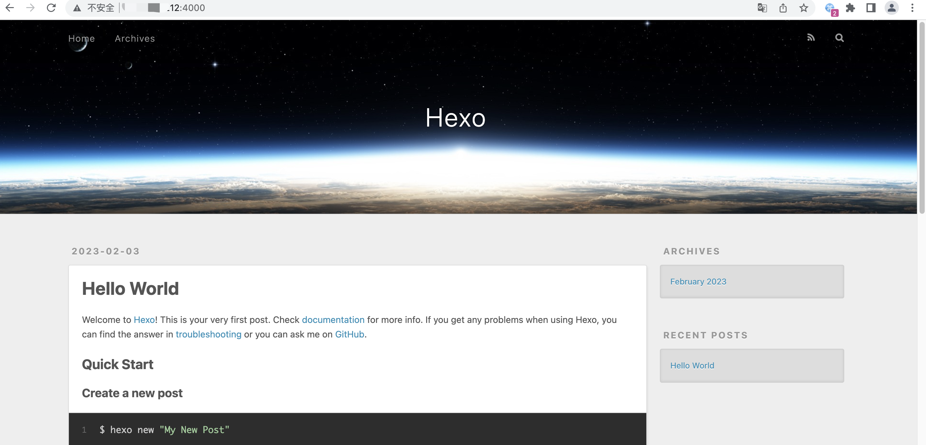Image resolution: width=926 pixels, height=445 pixels.
Task: Browse the February 2023 archive
Action: click(698, 282)
